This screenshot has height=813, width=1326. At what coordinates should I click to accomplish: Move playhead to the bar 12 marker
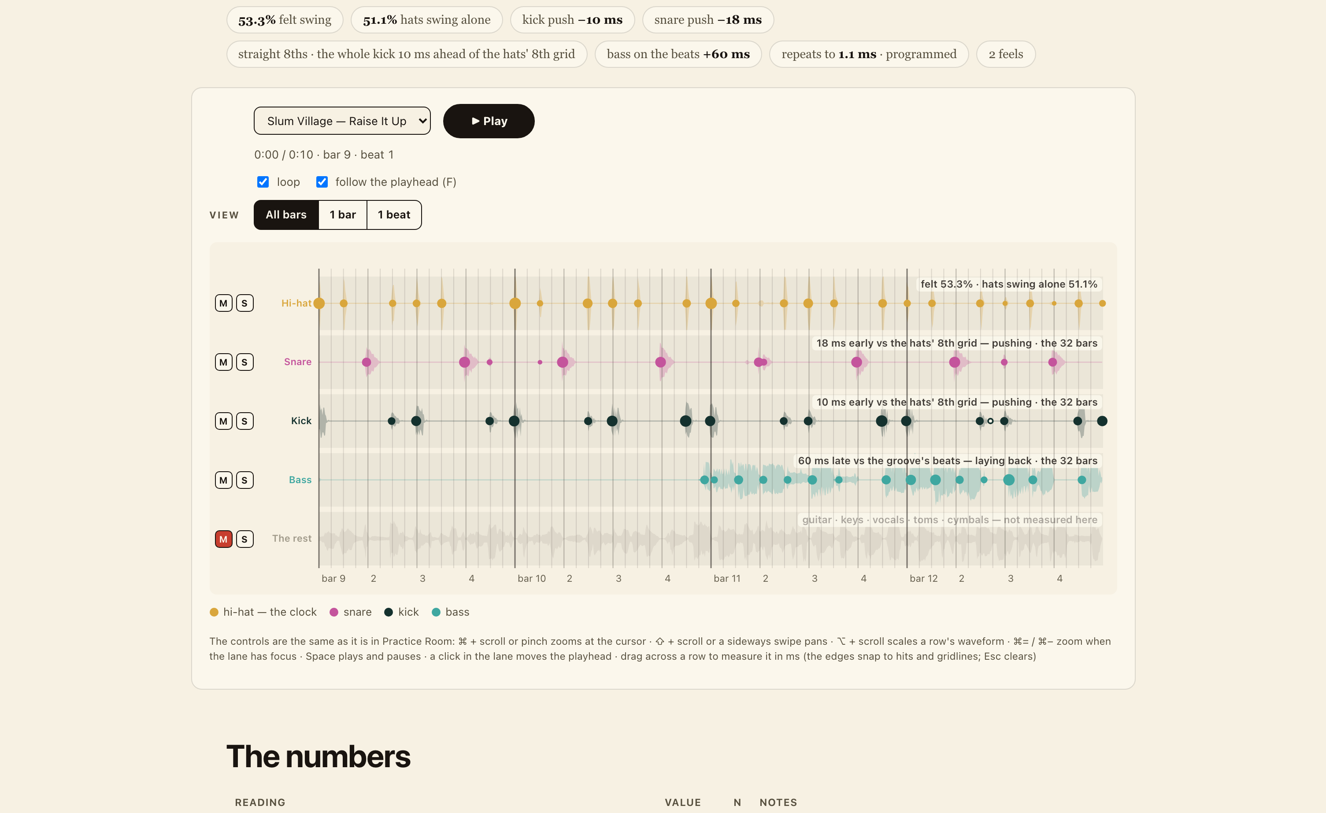click(923, 578)
